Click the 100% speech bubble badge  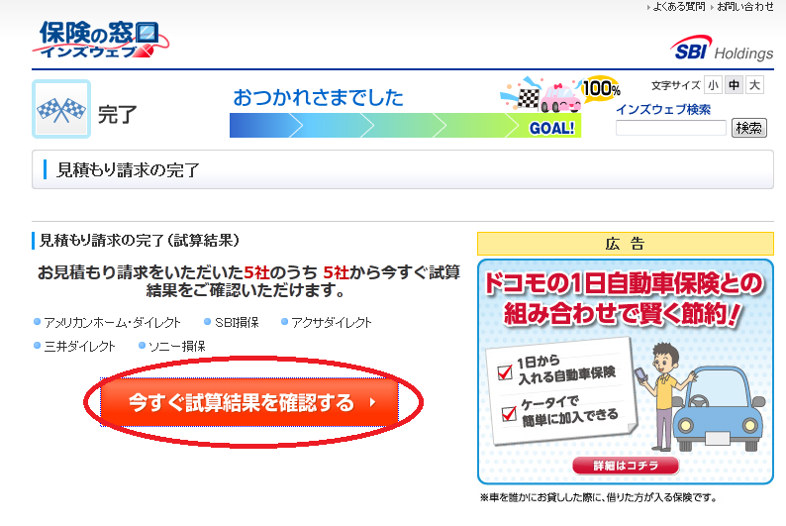pos(601,89)
